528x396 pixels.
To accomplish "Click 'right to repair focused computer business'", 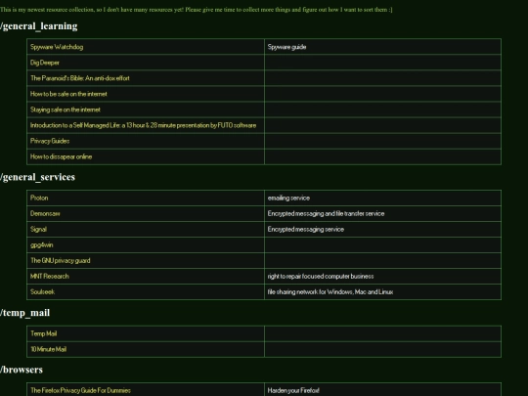I will click(x=321, y=276).
